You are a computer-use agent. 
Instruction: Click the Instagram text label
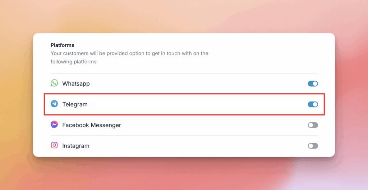75,146
